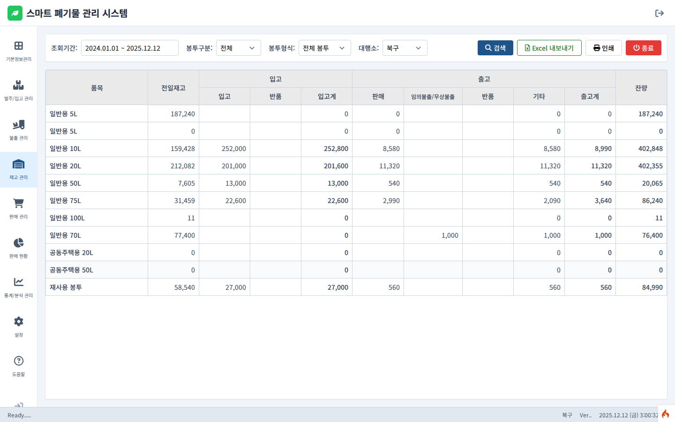The height and width of the screenshot is (422, 675).
Task: Export data using Excel 내보내기
Action: tap(549, 47)
